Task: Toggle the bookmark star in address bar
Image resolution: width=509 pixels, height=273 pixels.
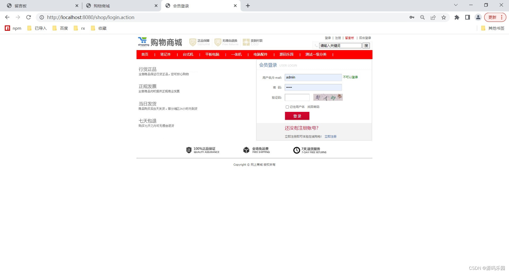Action: pos(444,17)
